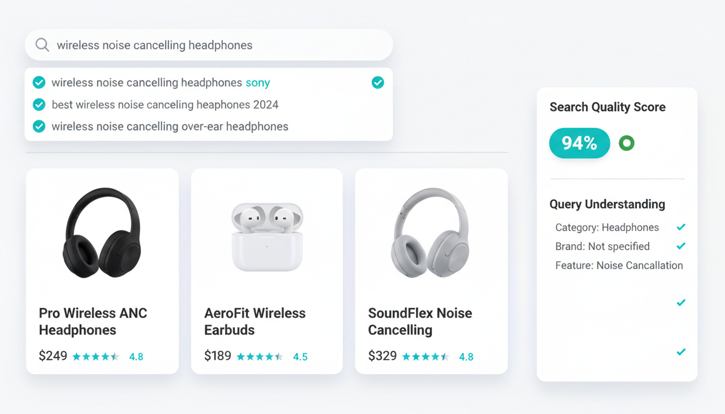
Task: Toggle check beside best wireless 2024 suggestion
Action: (x=39, y=105)
